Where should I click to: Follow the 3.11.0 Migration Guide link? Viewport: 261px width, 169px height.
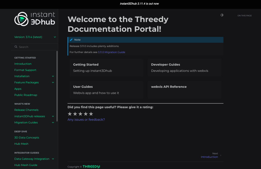pos(111,52)
